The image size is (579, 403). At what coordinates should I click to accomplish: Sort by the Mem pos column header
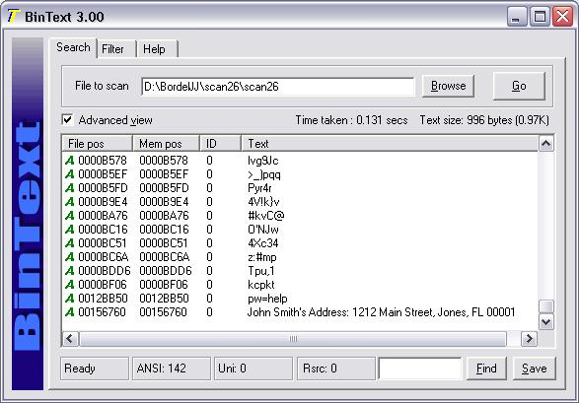(166, 144)
